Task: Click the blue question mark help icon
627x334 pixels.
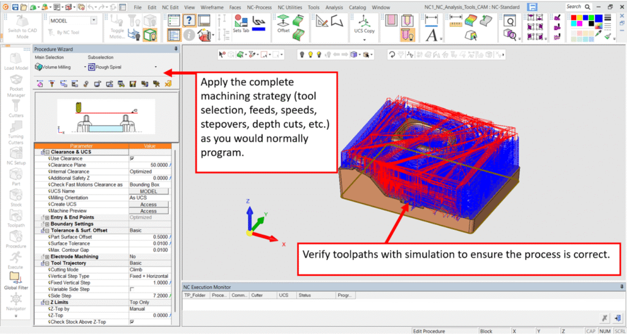Action: click(189, 20)
